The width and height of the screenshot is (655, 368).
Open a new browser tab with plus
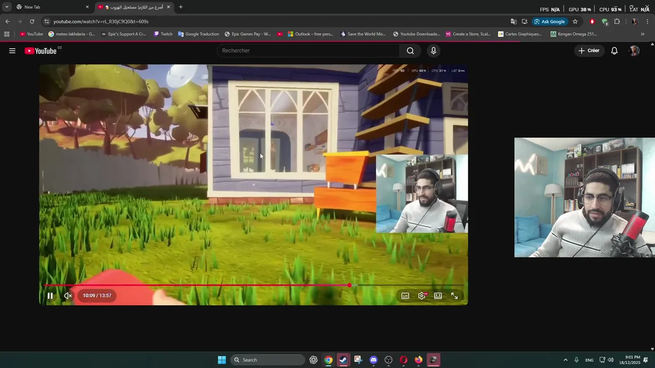[x=181, y=7]
